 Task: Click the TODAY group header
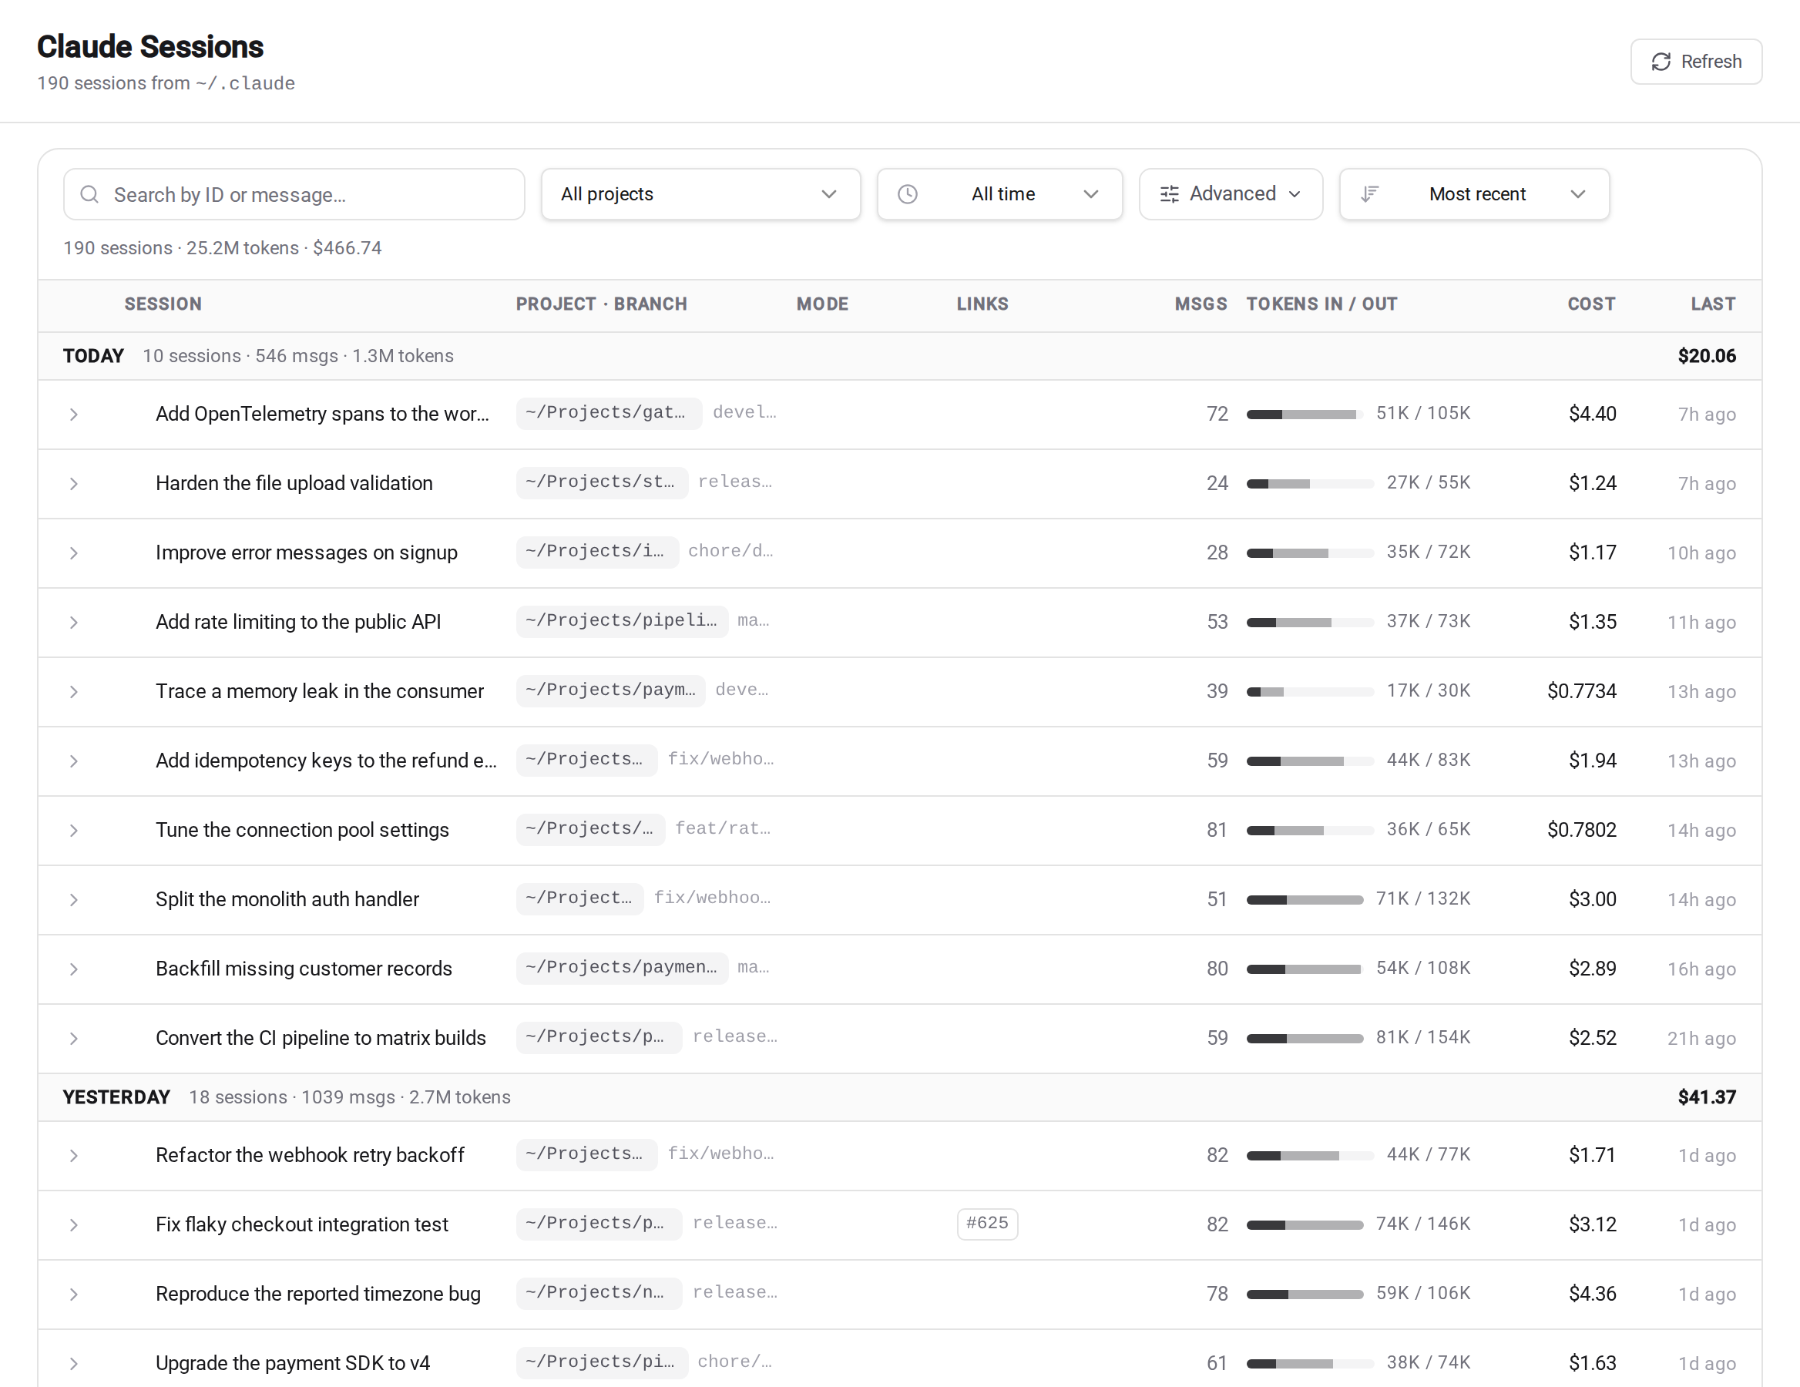click(899, 356)
